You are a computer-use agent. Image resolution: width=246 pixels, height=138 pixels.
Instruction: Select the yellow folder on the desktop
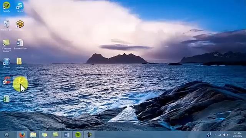coord(20,63)
